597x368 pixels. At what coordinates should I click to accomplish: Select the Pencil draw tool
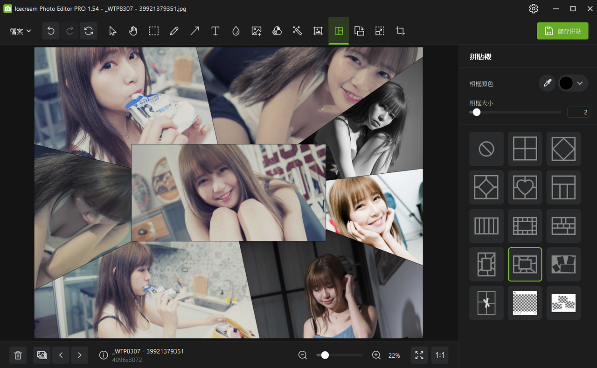point(174,31)
